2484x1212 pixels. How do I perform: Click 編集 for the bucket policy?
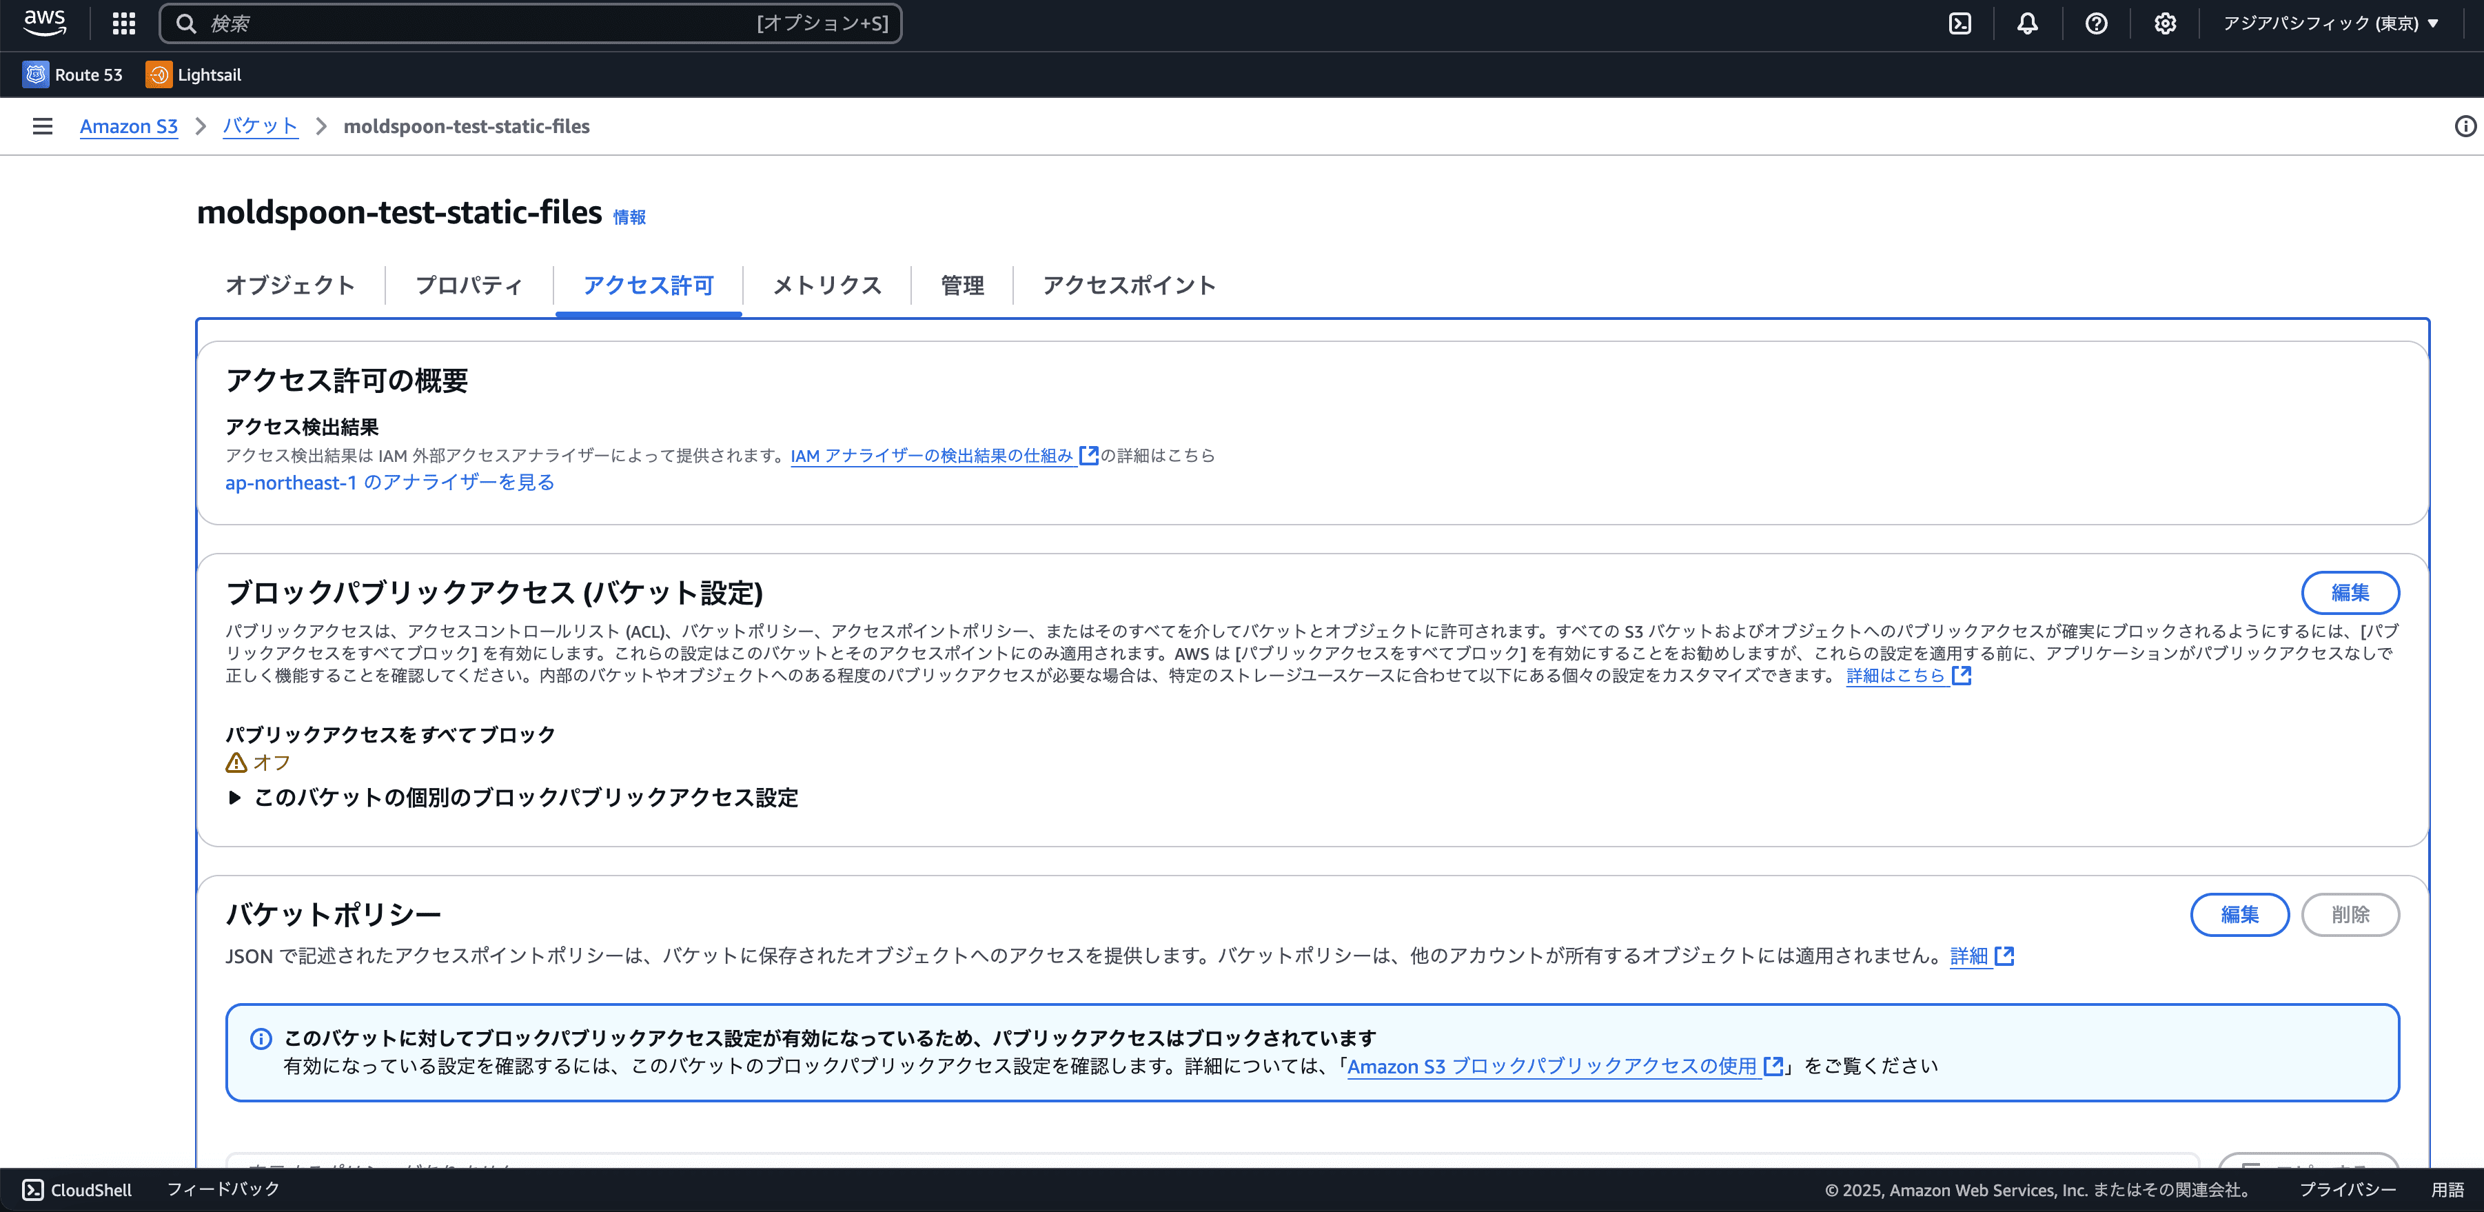click(x=2239, y=915)
